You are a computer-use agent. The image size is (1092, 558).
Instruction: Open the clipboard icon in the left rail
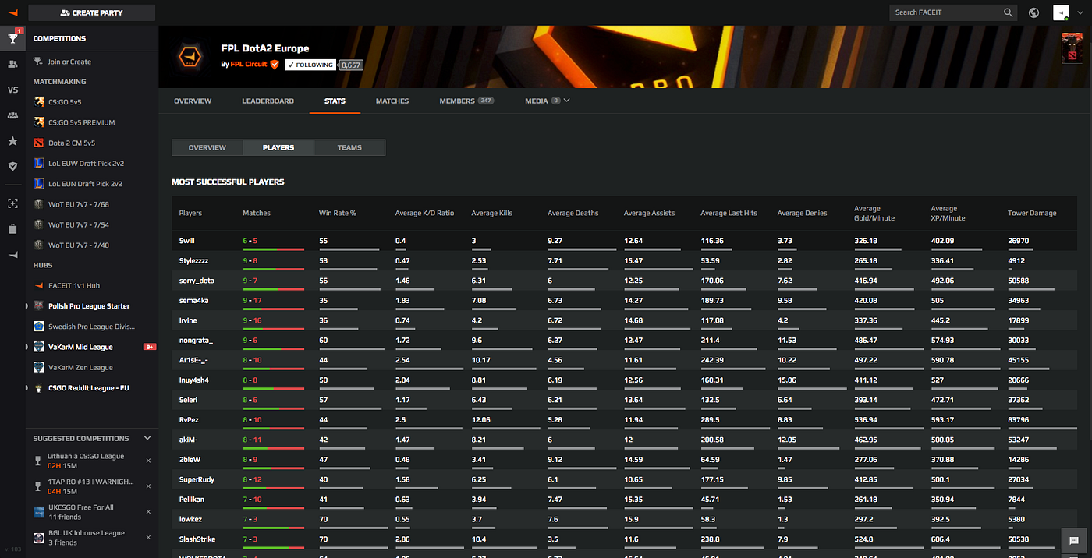coord(12,229)
